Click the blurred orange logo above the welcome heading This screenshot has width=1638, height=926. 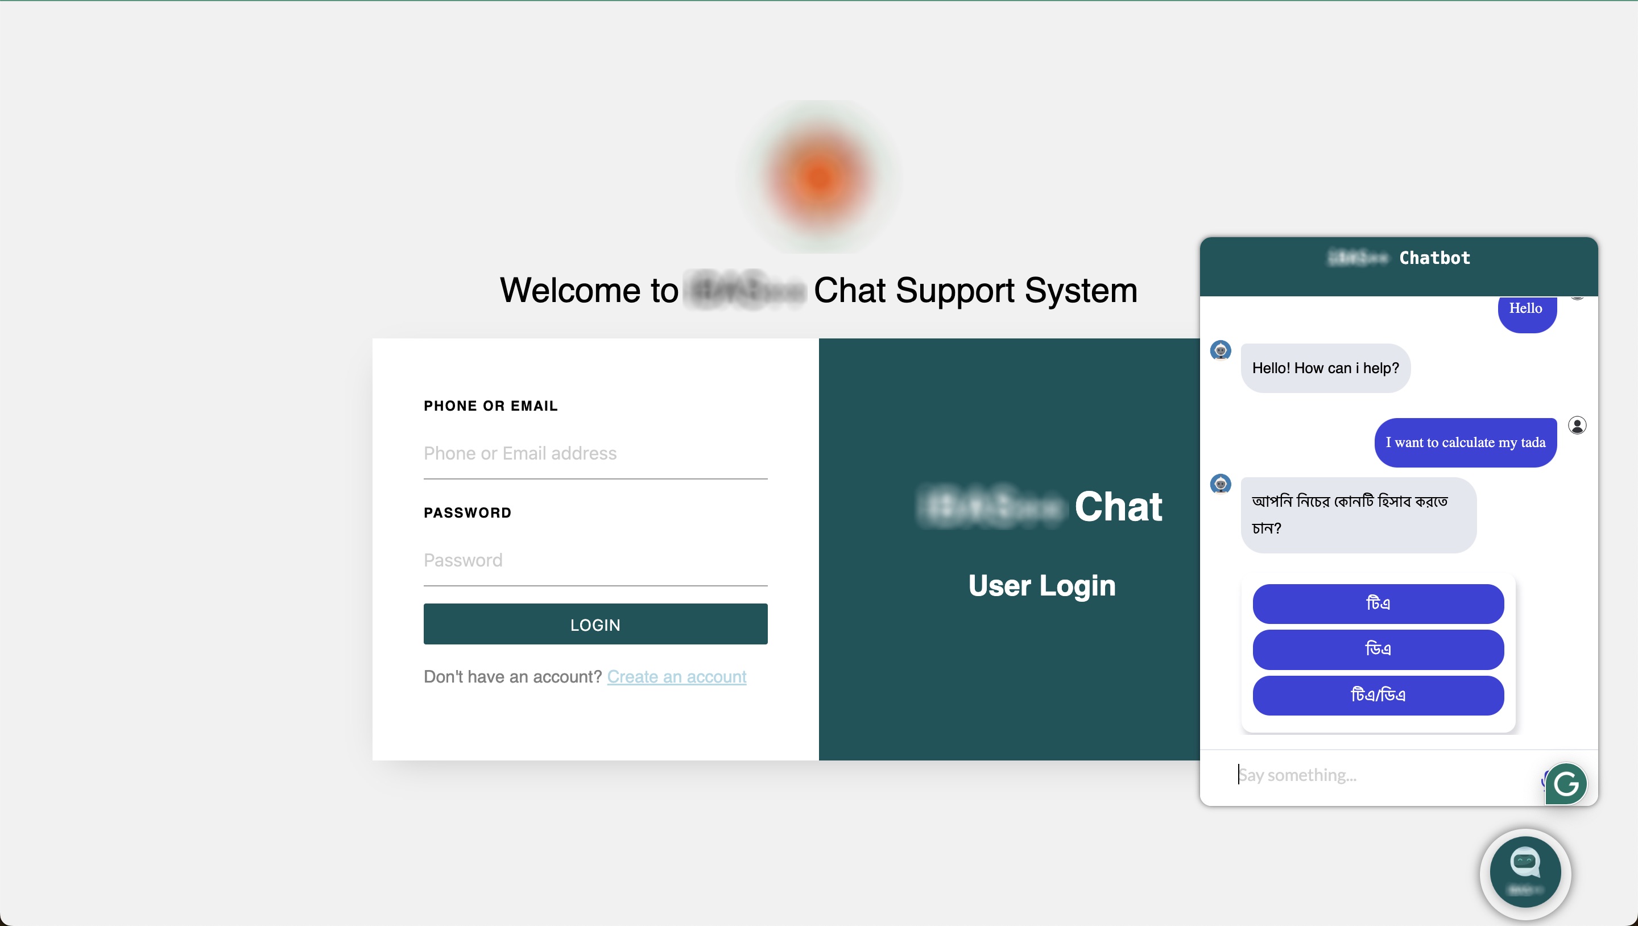tap(819, 176)
